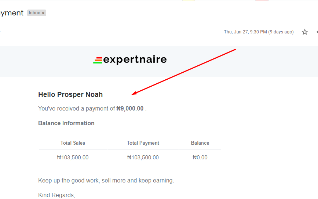The height and width of the screenshot is (199, 318).
Task: Select the Total Payment column header
Action: (x=143, y=143)
